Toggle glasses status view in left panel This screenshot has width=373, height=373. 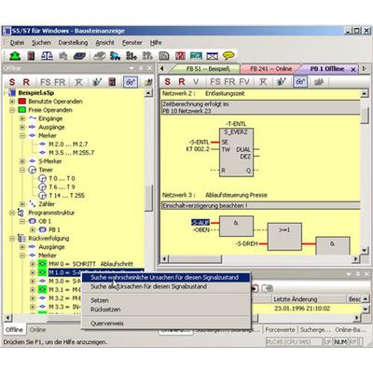click(131, 82)
